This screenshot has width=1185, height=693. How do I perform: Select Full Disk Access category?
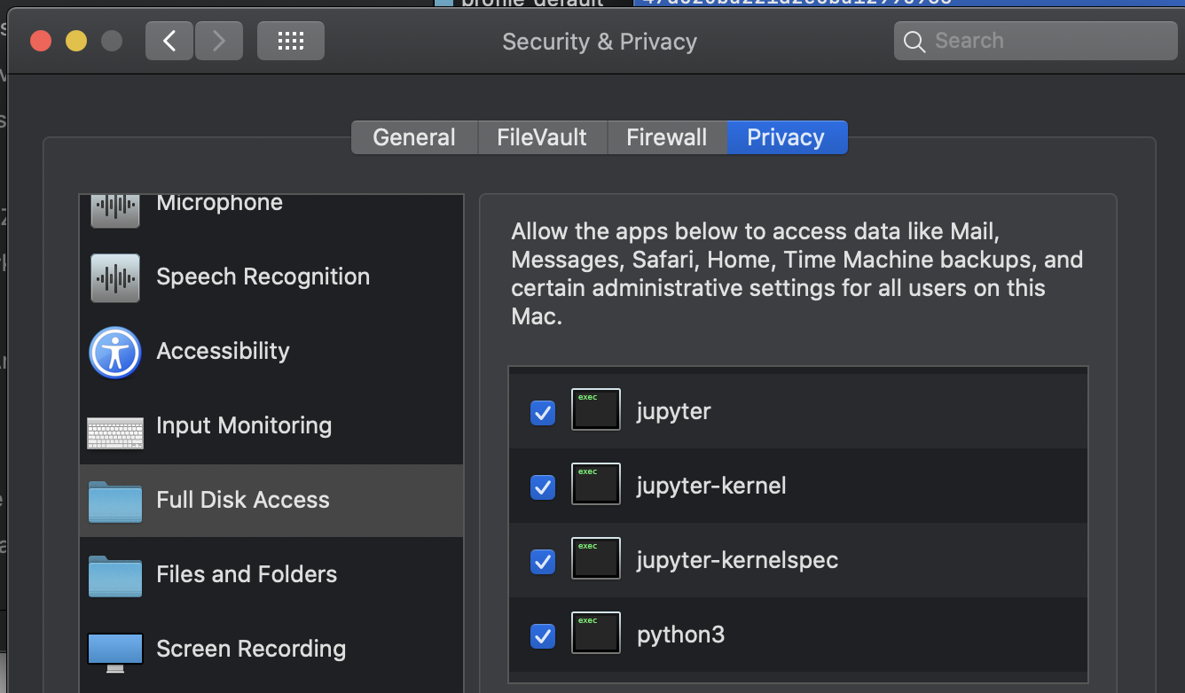(x=242, y=500)
